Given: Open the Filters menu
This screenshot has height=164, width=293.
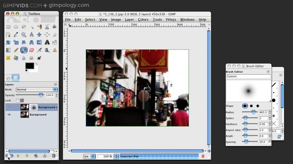Looking at the screenshot, I should 171,20.
